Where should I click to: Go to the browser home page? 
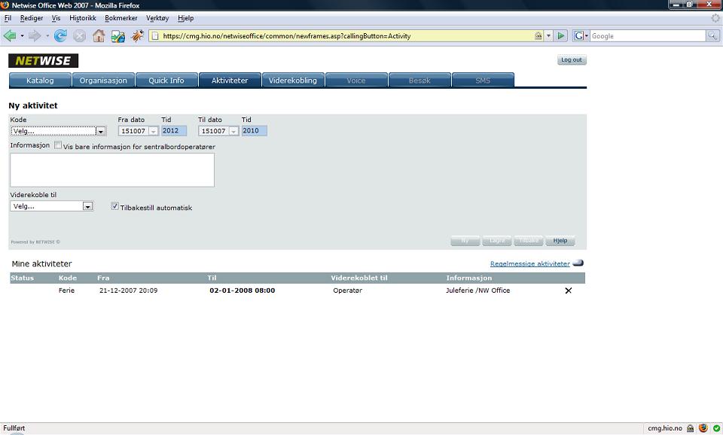pos(99,35)
